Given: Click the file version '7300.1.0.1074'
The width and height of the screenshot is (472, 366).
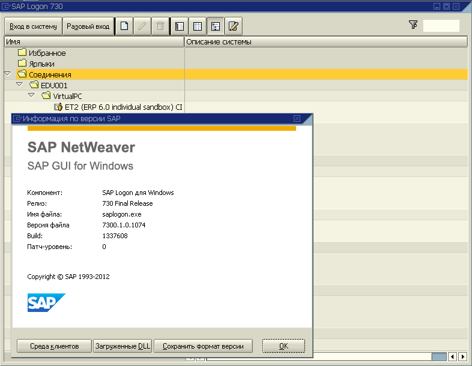Looking at the screenshot, I should 124,225.
